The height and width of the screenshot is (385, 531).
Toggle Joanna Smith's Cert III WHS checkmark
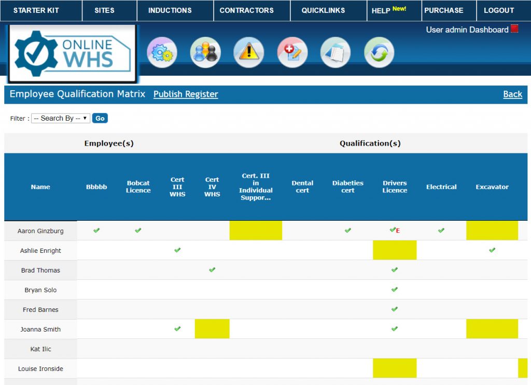click(x=177, y=329)
